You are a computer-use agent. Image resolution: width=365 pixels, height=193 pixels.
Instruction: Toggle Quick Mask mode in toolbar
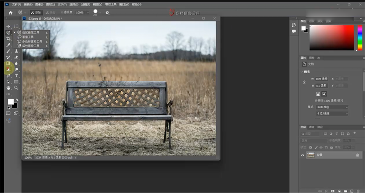(8, 113)
